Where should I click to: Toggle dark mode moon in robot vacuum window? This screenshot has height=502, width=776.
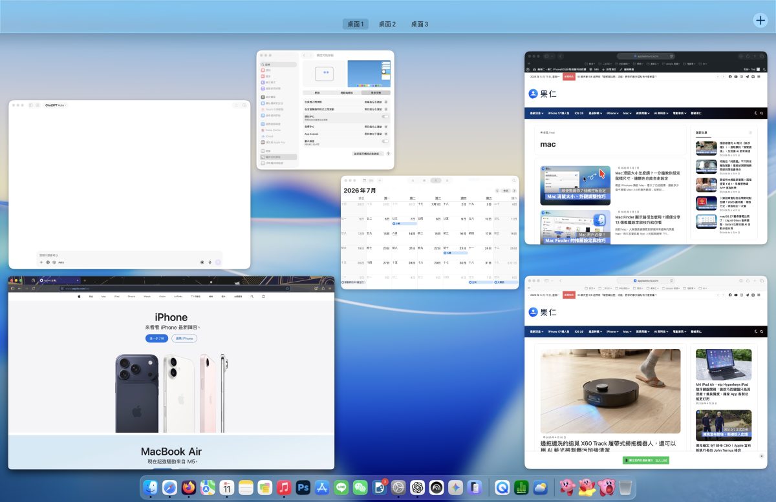click(x=755, y=331)
